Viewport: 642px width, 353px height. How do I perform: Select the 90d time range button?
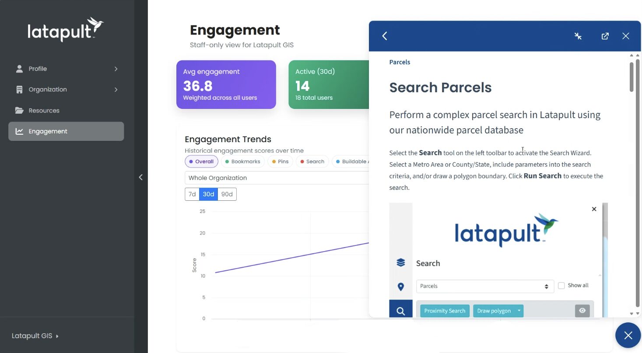[227, 194]
